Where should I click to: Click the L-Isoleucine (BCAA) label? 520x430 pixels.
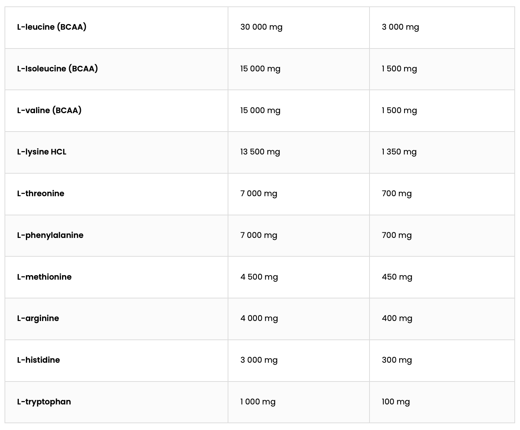[x=58, y=69]
